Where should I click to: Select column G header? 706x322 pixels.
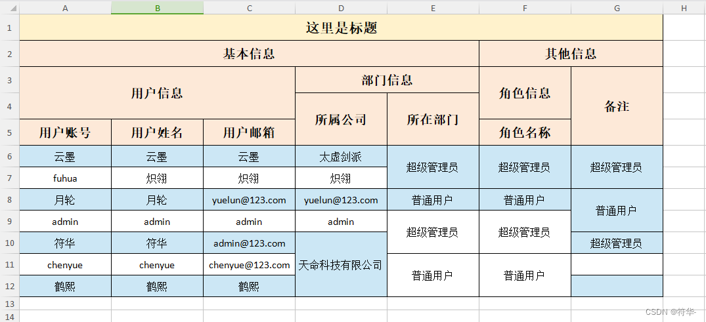617,8
